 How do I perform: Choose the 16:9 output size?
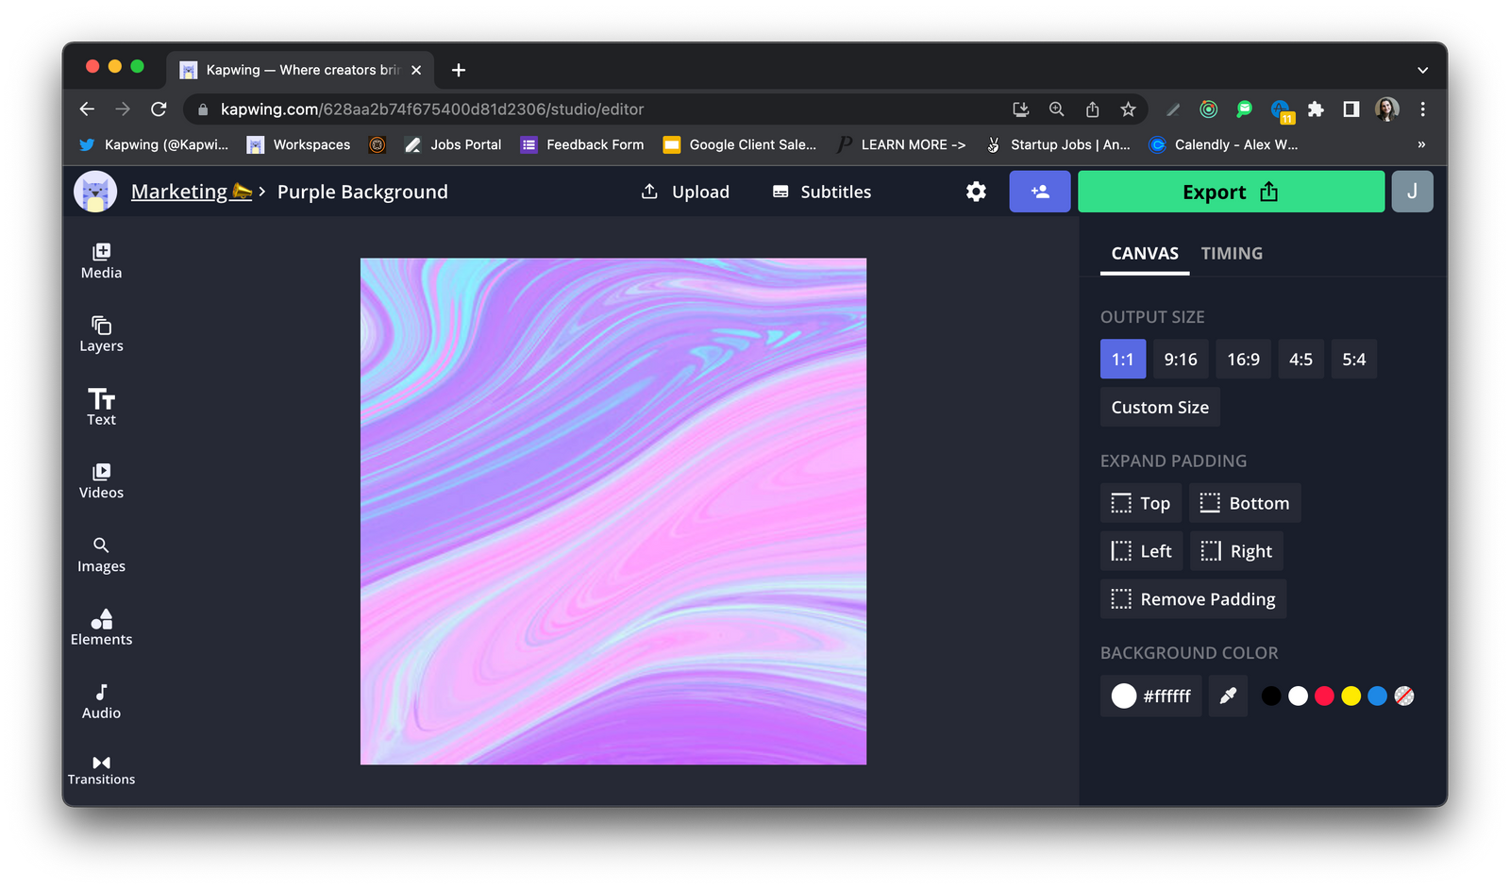coord(1243,360)
